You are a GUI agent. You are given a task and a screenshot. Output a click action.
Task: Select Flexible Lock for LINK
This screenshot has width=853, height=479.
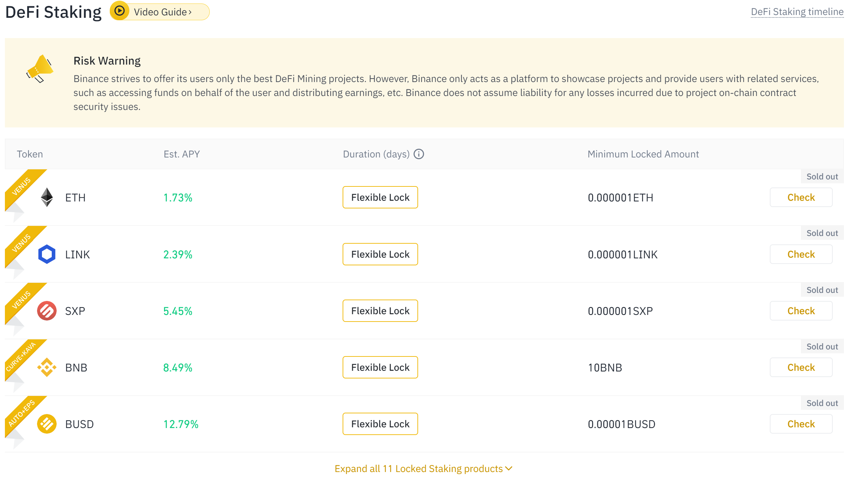click(380, 254)
